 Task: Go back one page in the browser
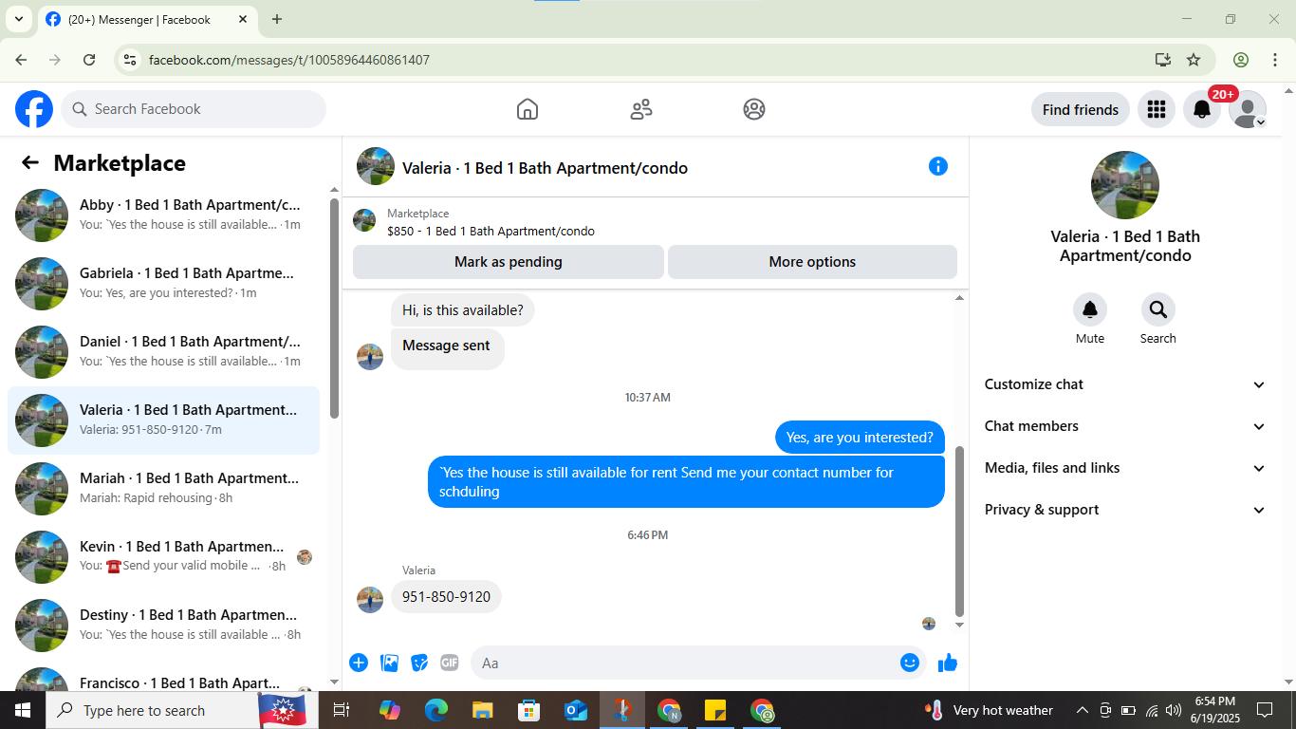[21, 60]
